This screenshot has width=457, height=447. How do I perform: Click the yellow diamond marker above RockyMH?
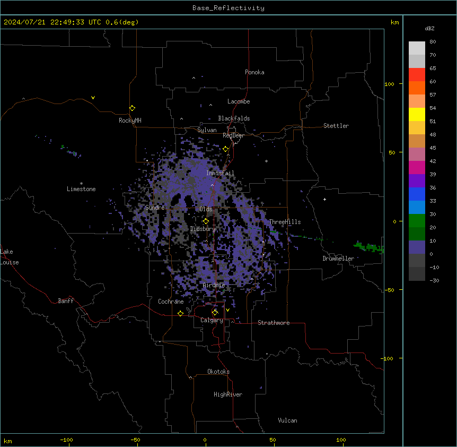(132, 108)
